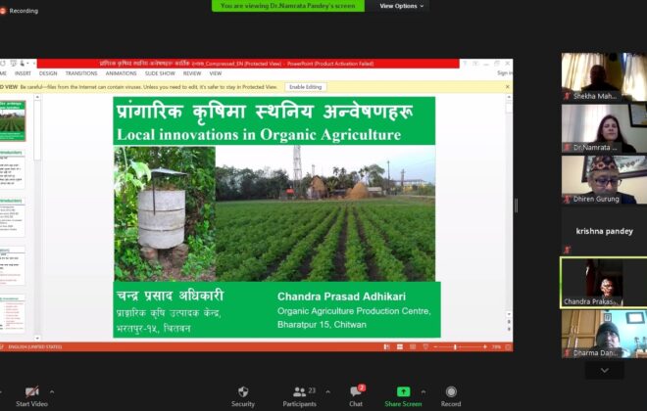
Task: Open the SLIDE SHOW ribbon tab
Action: tap(160, 73)
